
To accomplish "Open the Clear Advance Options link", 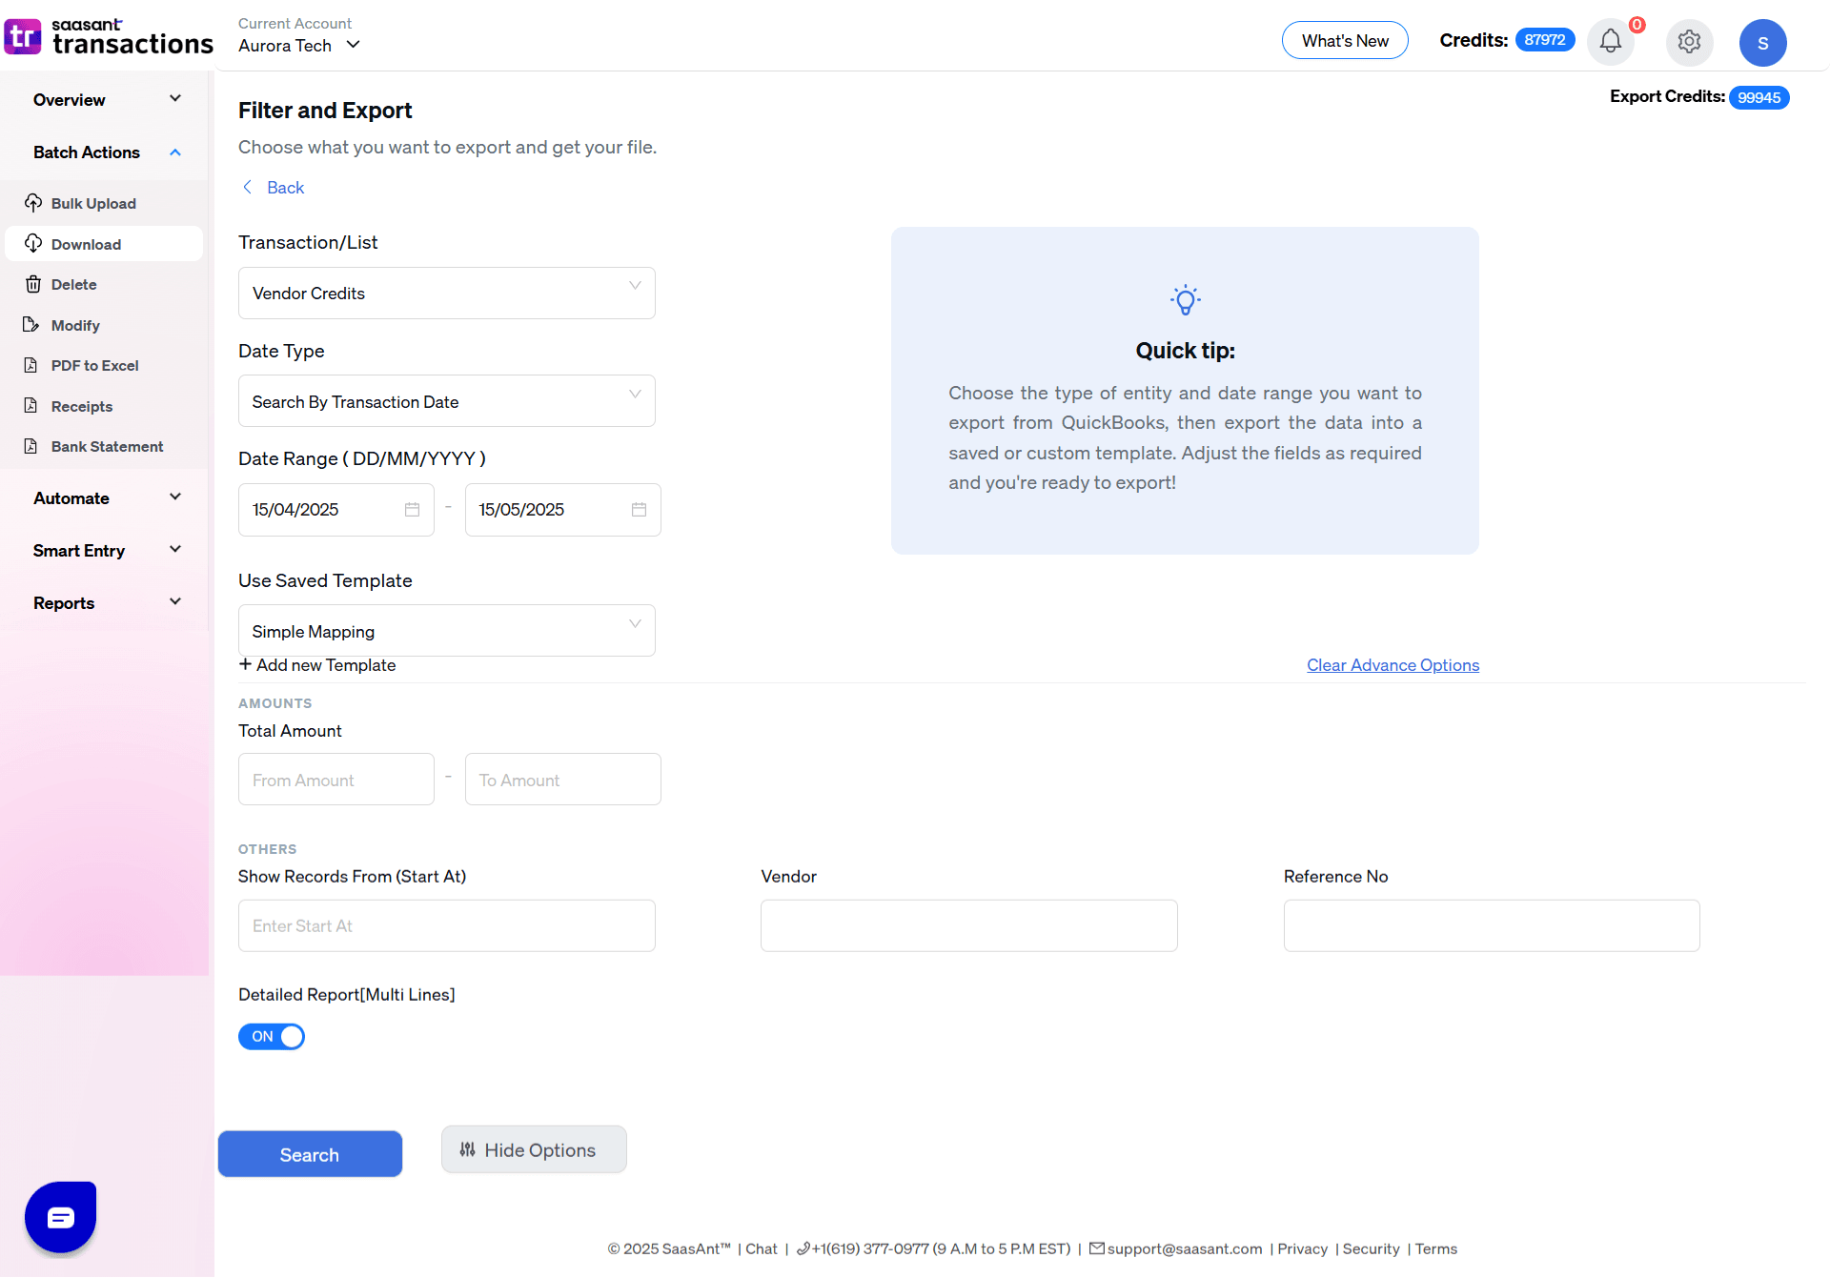I will click(1392, 664).
